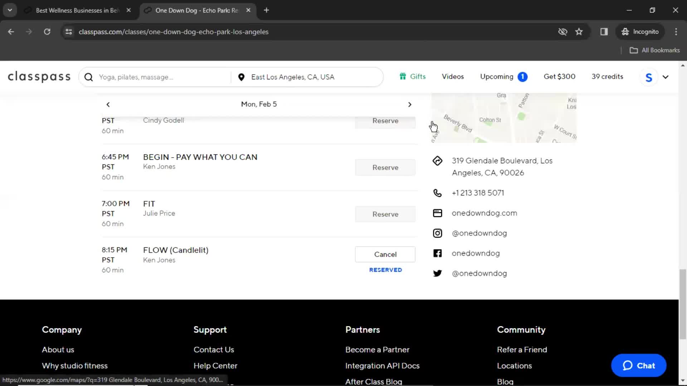Open the Incognito profile button

point(640,32)
